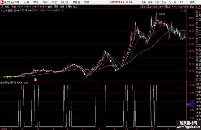
Task: Toggle the left panel icon beside 分时
Action: [2, 7]
